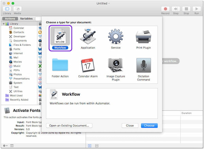204x149 pixels.
Task: Choose the Calendar Alarm type
Action: pyautogui.click(x=88, y=68)
